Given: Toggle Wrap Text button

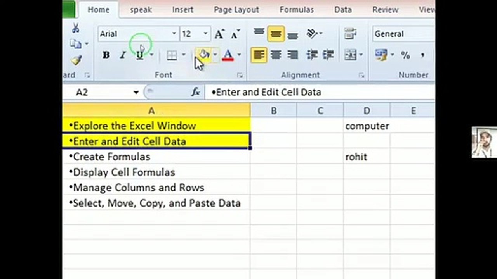Looking at the screenshot, I should tap(351, 34).
